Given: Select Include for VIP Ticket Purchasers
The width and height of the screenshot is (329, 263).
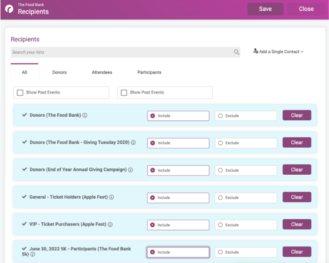Looking at the screenshot, I should [178, 225].
